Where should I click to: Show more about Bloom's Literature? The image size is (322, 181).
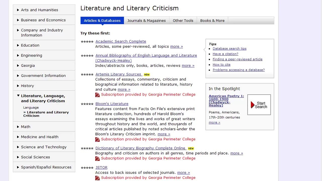coord(164,134)
